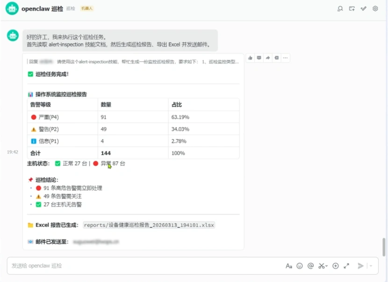Expand the scissors dropdown arrow

[325, 266]
